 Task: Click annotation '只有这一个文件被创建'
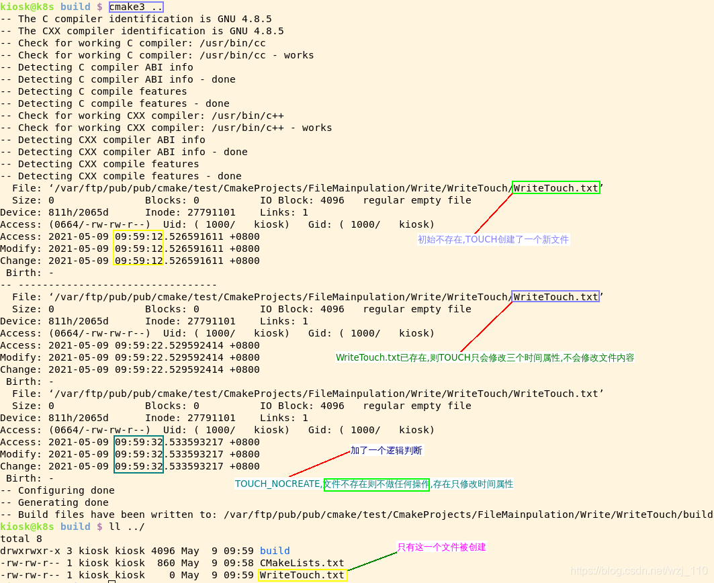(x=442, y=547)
